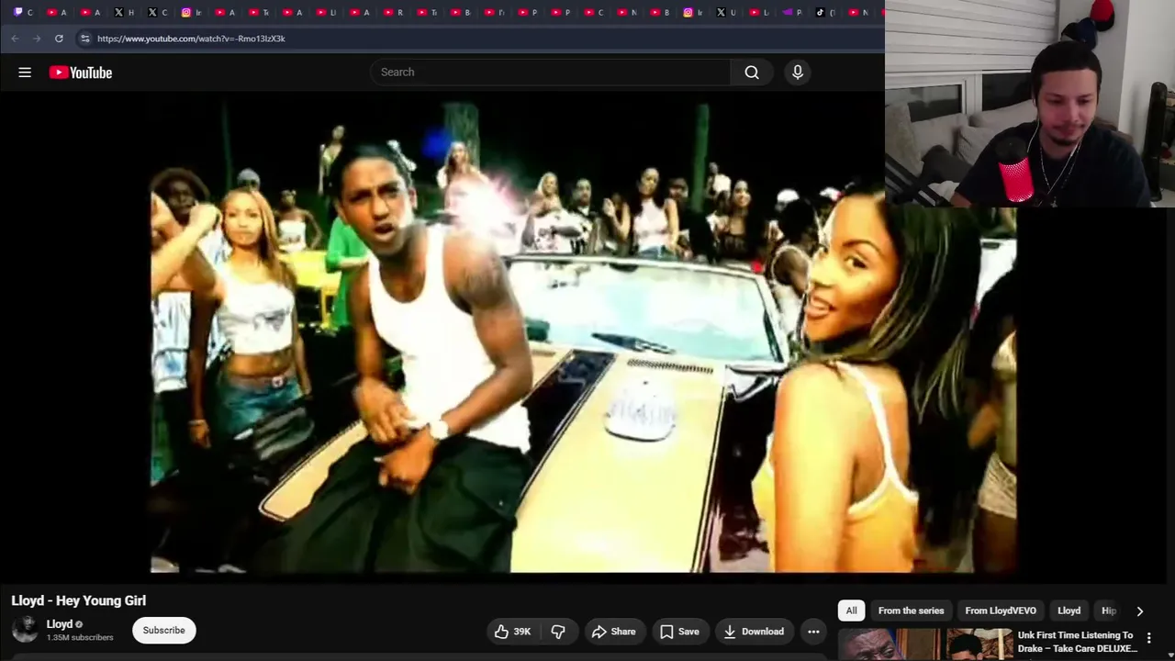Select the From LloydVEVO chip
Image resolution: width=1175 pixels, height=661 pixels.
[x=1001, y=611]
